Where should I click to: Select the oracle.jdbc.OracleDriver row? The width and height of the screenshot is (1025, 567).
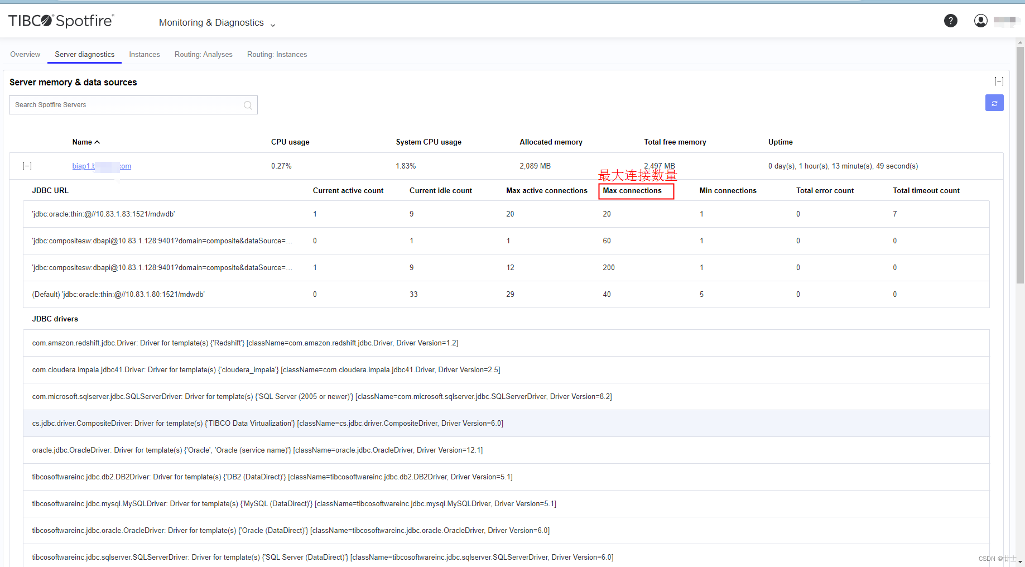coord(506,450)
